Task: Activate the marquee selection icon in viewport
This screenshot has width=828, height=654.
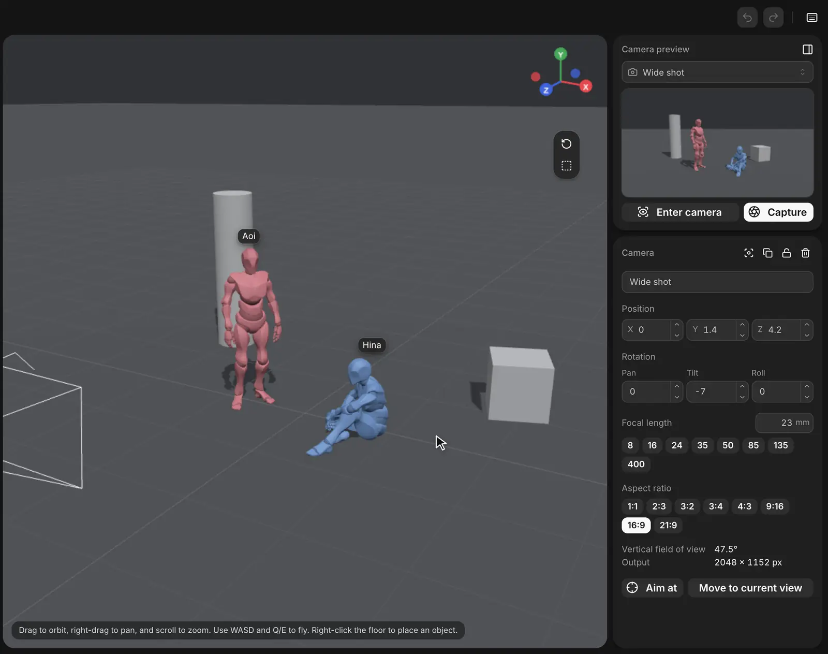Action: (x=567, y=166)
